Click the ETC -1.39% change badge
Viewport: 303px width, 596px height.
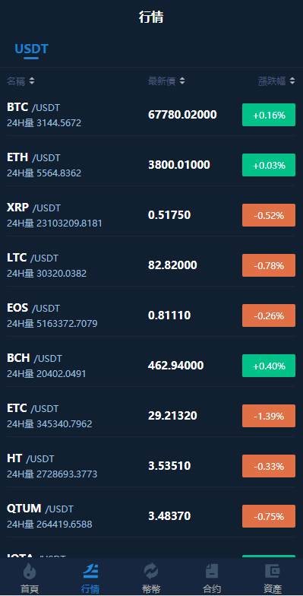269,416
